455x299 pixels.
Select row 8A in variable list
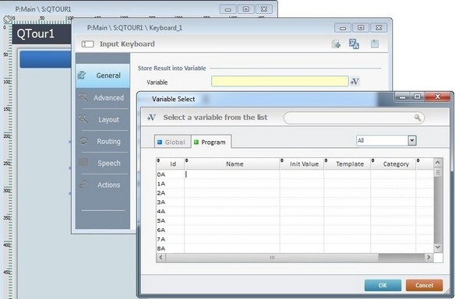(295, 248)
